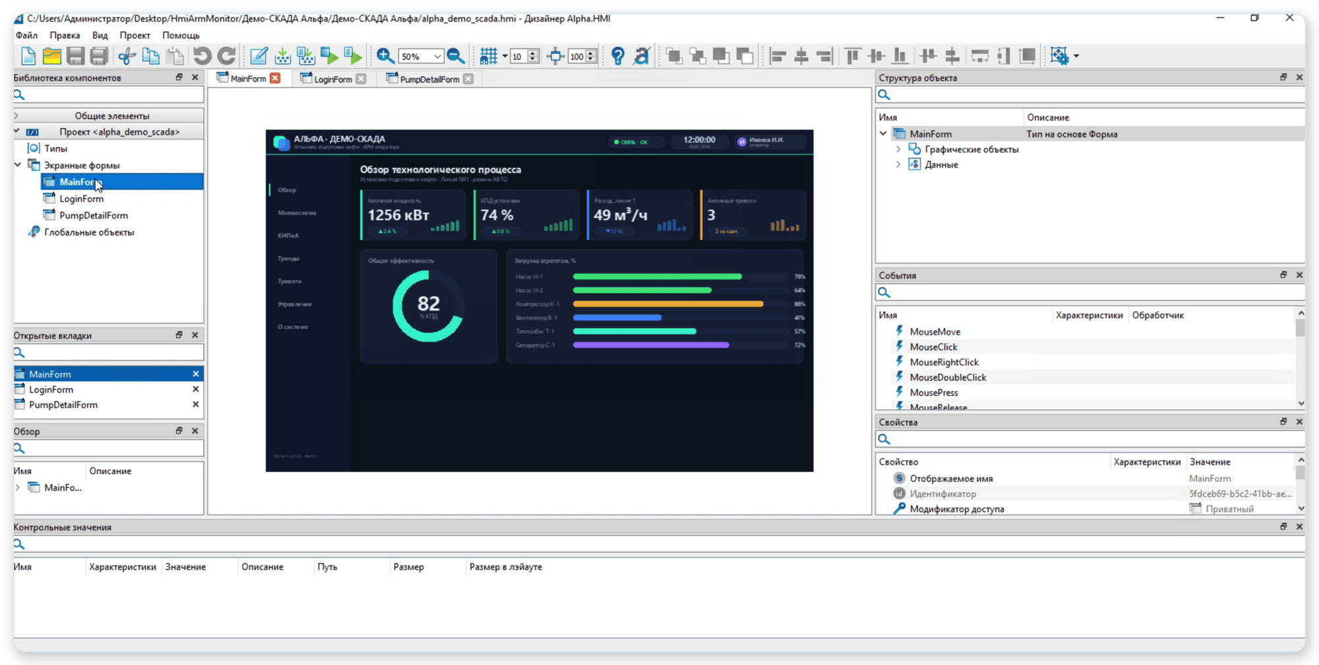Expand the Общие элементы section
The width and height of the screenshot is (1319, 665).
(x=16, y=115)
